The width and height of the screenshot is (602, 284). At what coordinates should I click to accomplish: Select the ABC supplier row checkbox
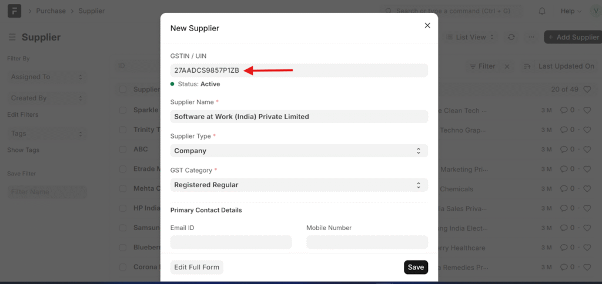coord(123,149)
